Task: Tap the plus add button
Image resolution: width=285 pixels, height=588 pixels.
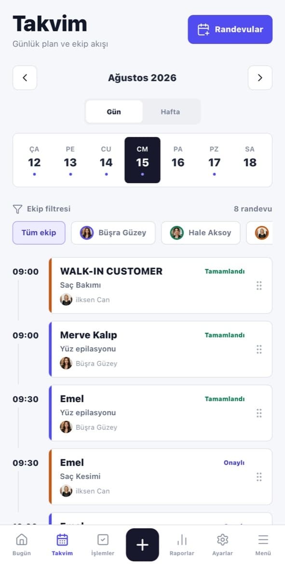Action: 142,545
